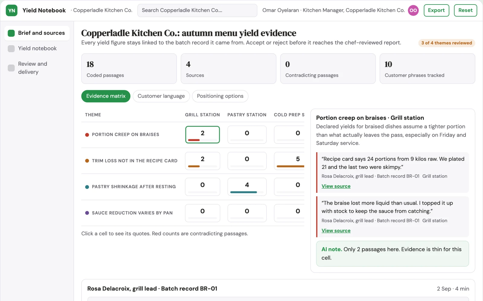Screen dimensions: 483x301
Task: Click the teal dot beside Pastry Shrinkage theme
Action: click(x=87, y=187)
